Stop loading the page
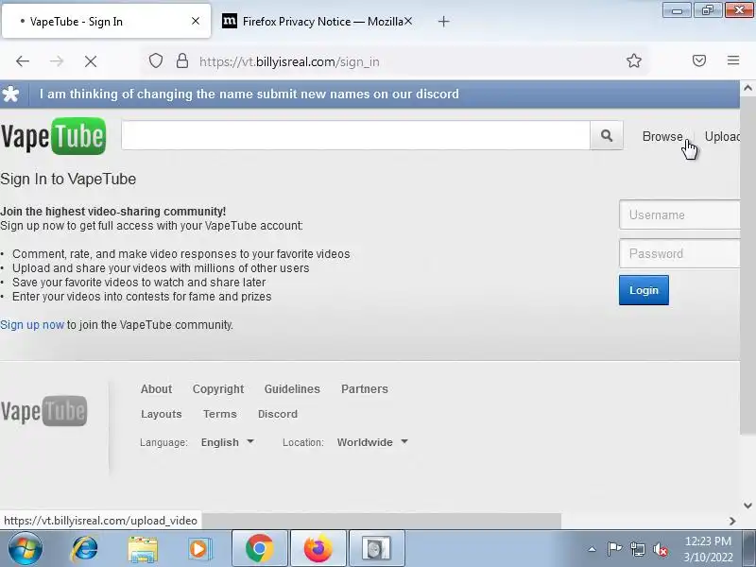Viewport: 756px width, 567px height. pos(91,61)
